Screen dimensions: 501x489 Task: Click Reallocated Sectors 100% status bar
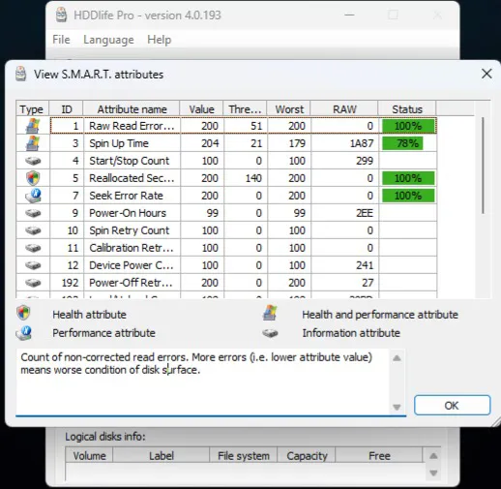(x=408, y=178)
